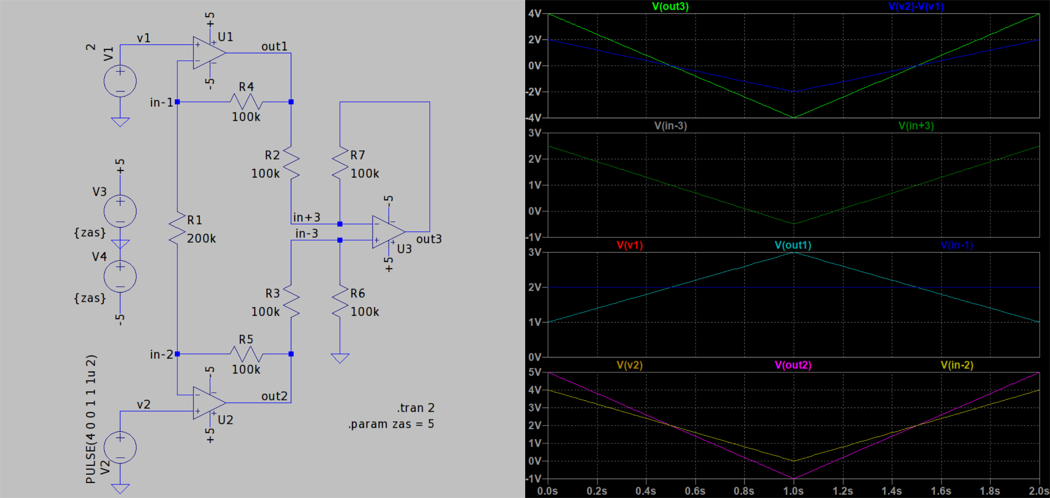The width and height of the screenshot is (1050, 498).
Task: Select resistor R2 zigzag symbol
Action: 291,163
